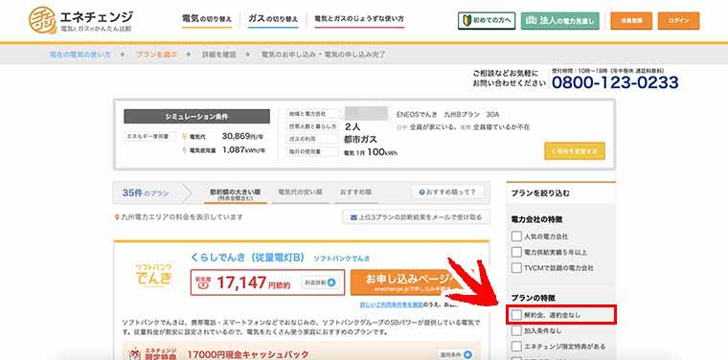Screen dimensions: 728x360
Task: Click the mail icon on the 診断結果 email button
Action: [353, 217]
